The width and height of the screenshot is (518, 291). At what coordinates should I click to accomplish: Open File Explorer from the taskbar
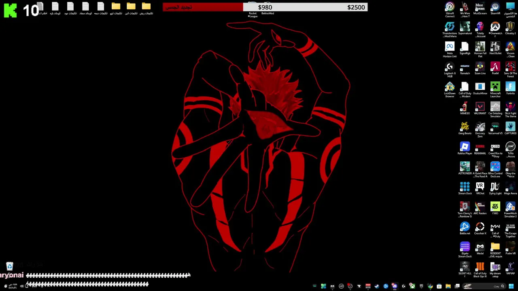448,286
